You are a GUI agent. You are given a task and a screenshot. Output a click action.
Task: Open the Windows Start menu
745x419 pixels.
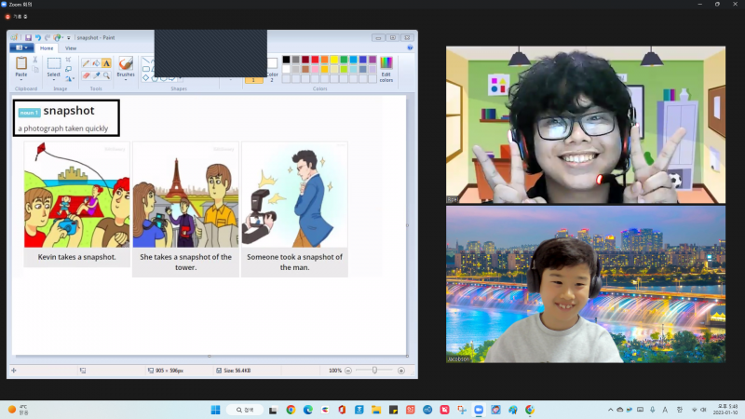[216, 410]
